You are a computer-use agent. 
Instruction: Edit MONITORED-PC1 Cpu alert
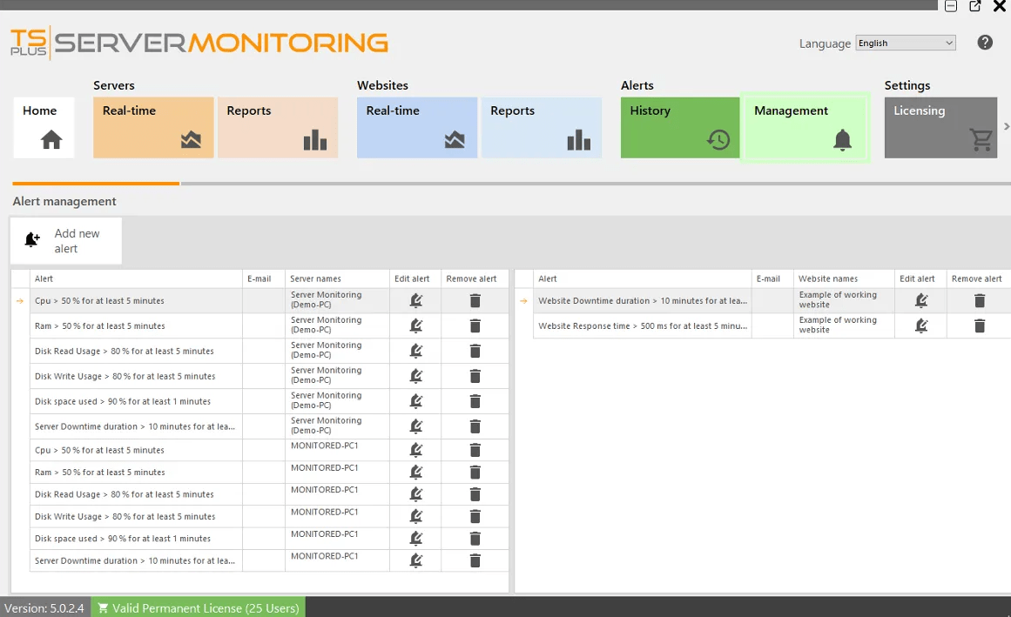pos(416,450)
